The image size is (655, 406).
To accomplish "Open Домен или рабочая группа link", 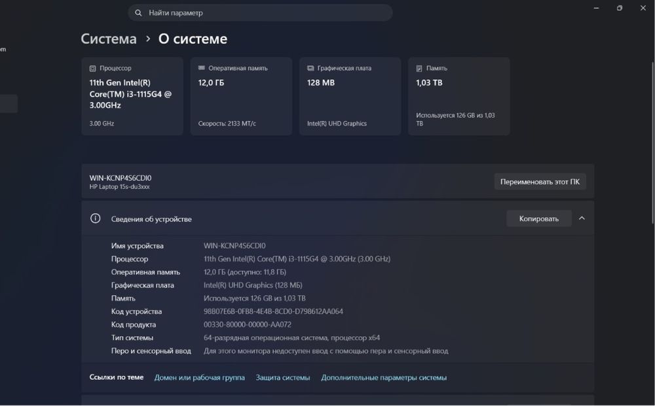I will (x=200, y=378).
